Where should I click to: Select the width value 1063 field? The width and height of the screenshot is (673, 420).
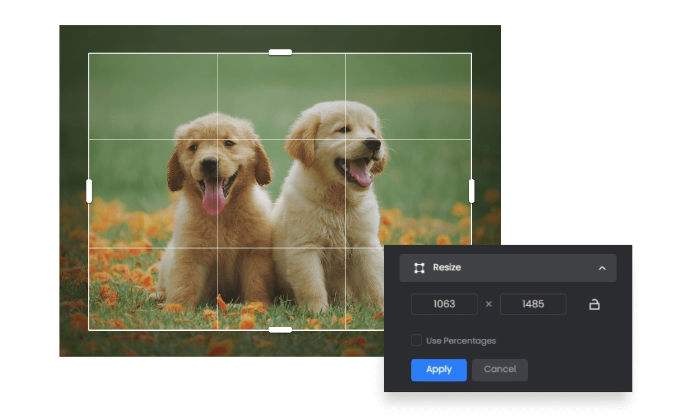pyautogui.click(x=444, y=304)
